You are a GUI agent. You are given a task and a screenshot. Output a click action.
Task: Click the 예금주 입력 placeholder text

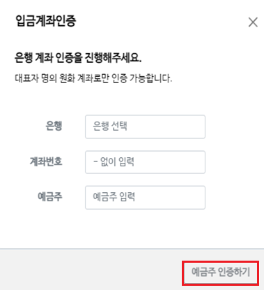114,197
